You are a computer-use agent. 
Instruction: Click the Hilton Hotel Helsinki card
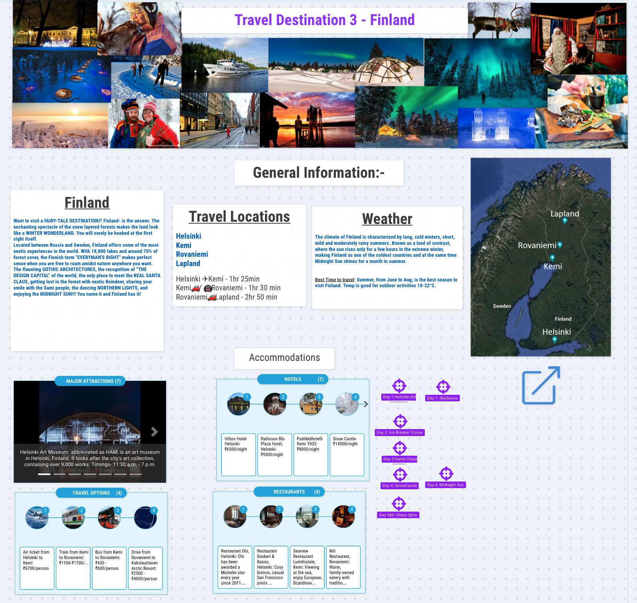pos(238,455)
